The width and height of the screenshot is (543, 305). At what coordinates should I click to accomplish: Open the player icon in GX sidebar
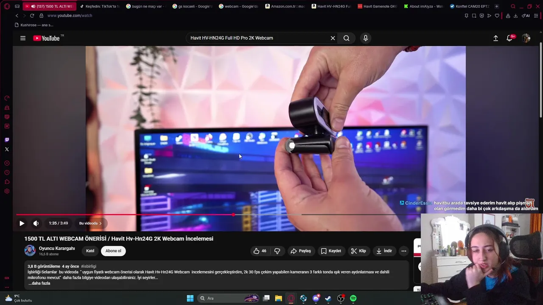pyautogui.click(x=7, y=164)
